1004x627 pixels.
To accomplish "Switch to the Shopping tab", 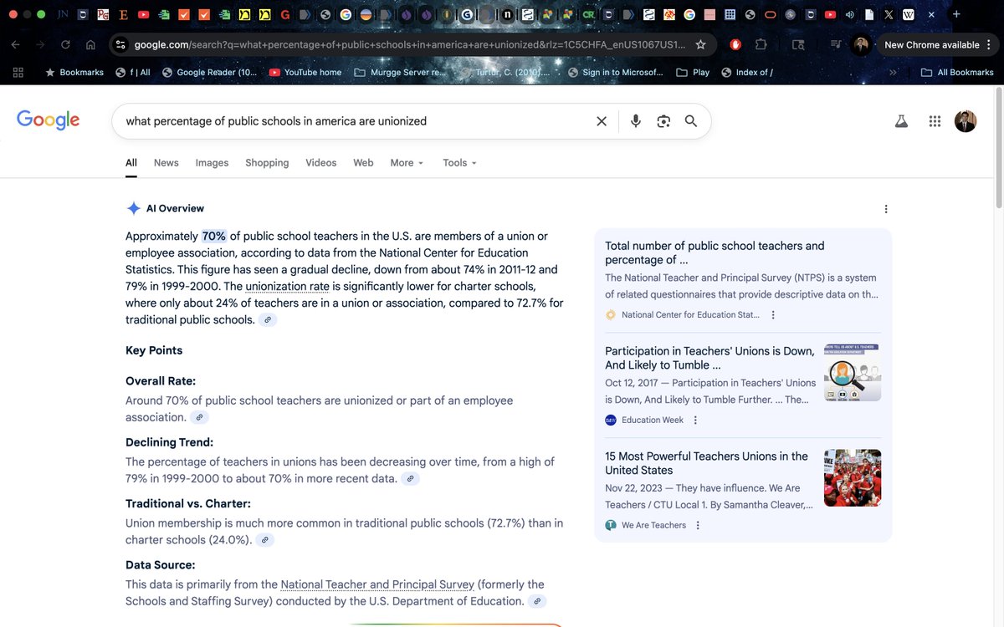I will (x=267, y=163).
